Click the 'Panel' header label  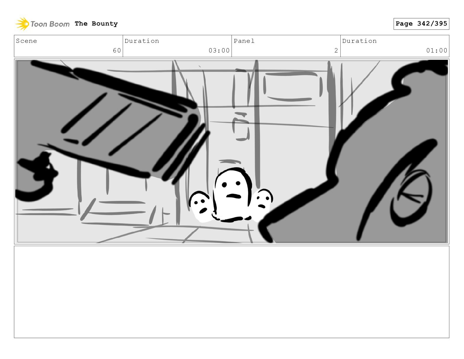[244, 41]
